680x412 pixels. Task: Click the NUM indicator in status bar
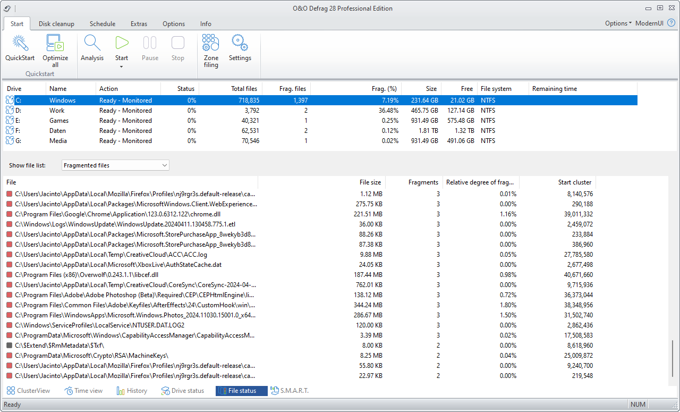pyautogui.click(x=638, y=405)
